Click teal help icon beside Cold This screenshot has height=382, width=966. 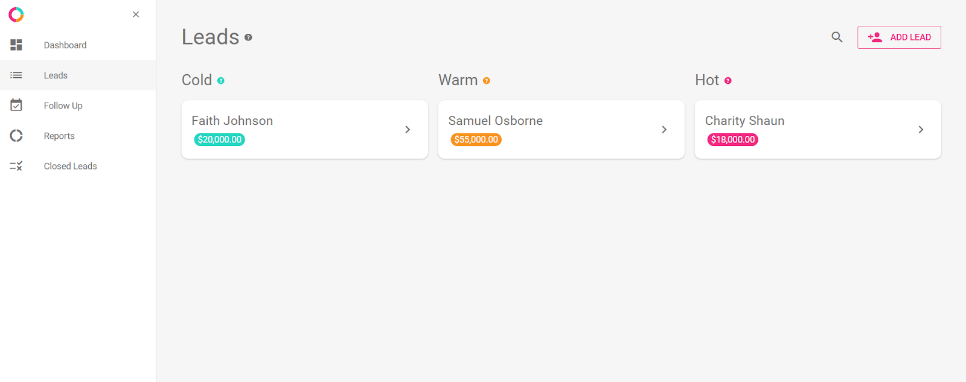[x=221, y=81]
